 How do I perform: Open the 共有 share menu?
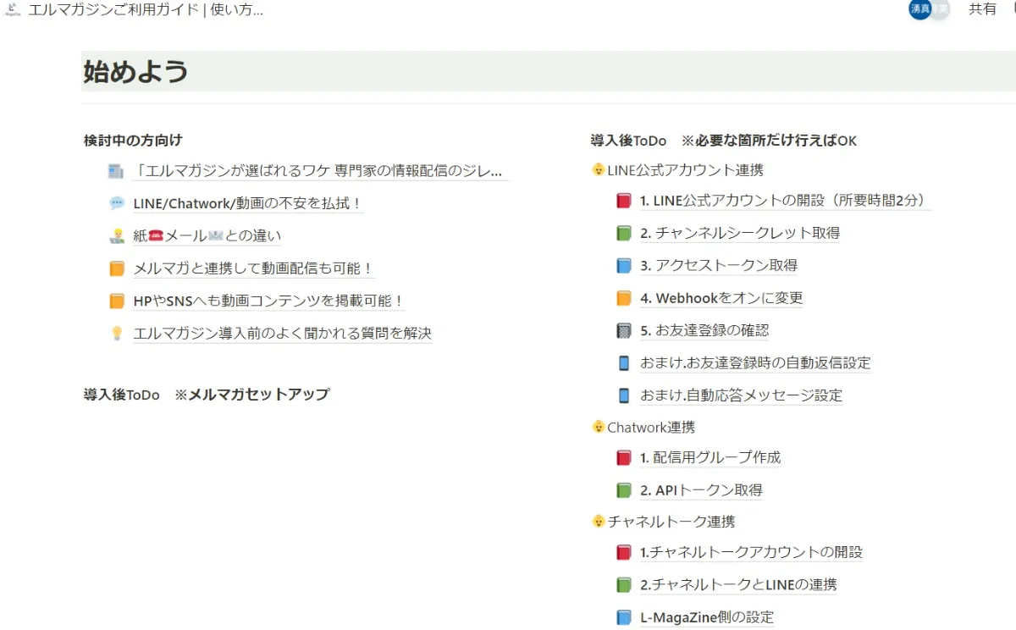pos(982,9)
